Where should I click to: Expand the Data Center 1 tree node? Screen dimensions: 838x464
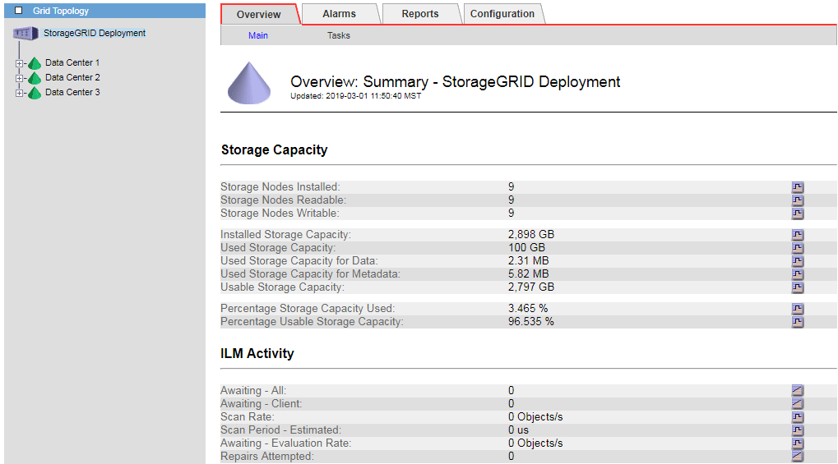[19, 63]
